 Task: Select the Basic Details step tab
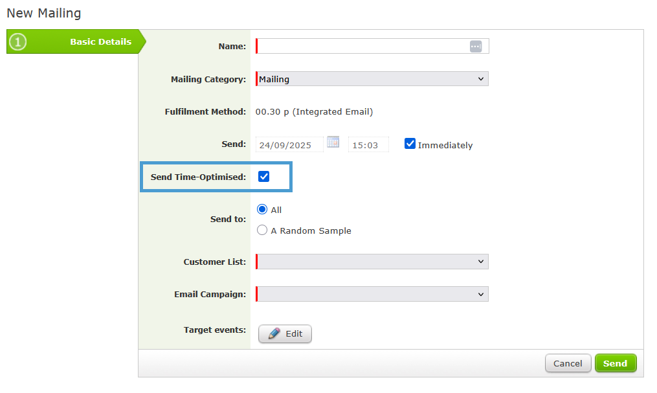(x=76, y=42)
